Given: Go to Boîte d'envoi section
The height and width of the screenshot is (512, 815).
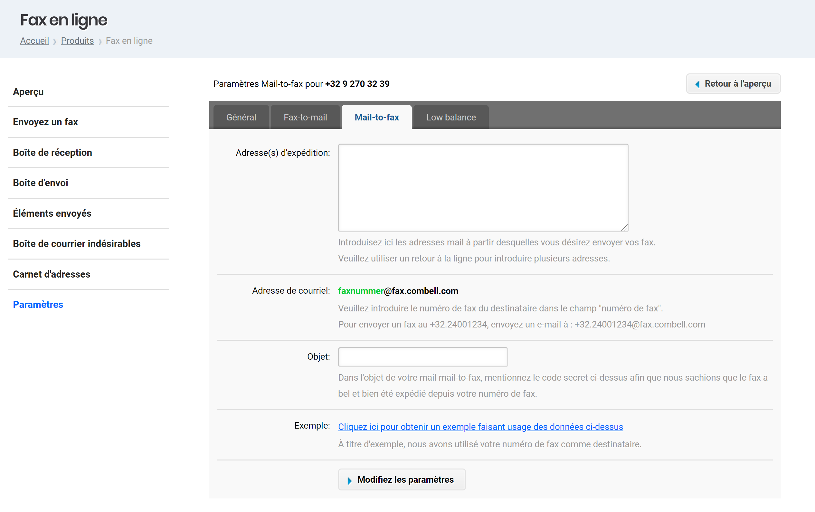Looking at the screenshot, I should coord(41,183).
